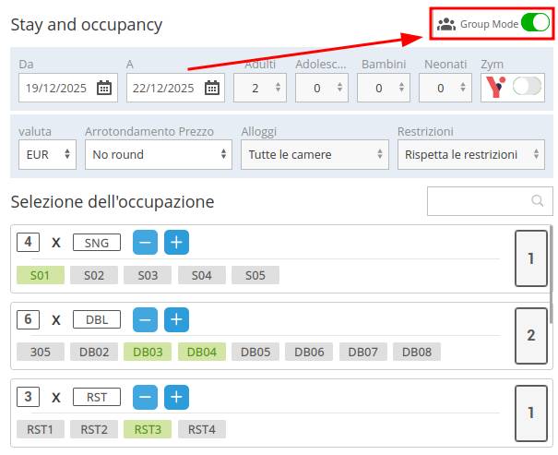Click the occupancy search input field
Screen dimensions: 558x455
480,200
